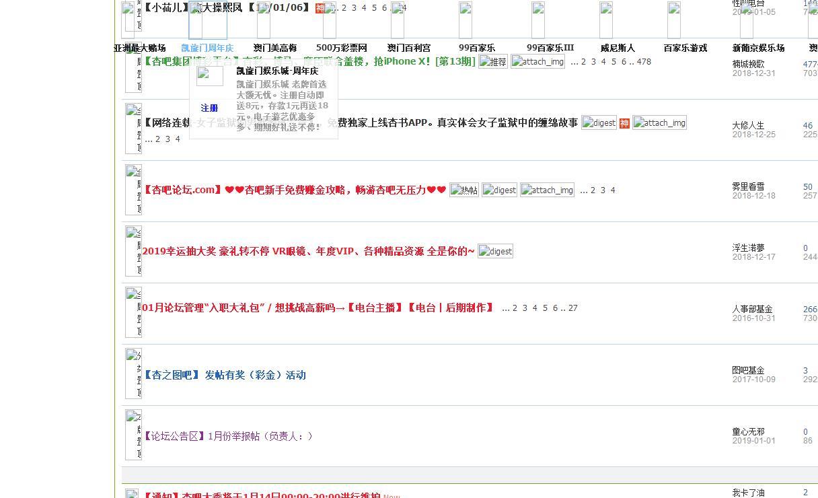Viewport: 818px width, 498px height.
Task: Click the 凯旋门娱乐城 popup thumbnail image
Action: pyautogui.click(x=209, y=75)
